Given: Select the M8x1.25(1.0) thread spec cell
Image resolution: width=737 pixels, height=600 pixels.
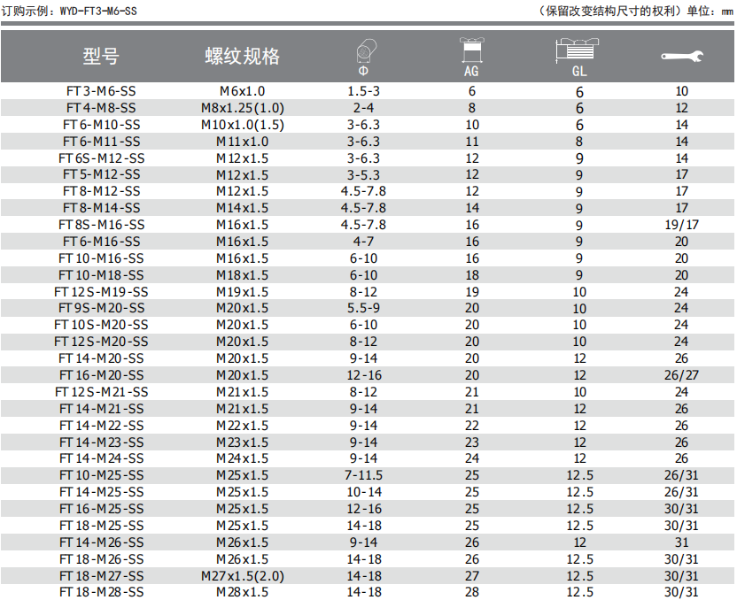Looking at the screenshot, I should pyautogui.click(x=242, y=108).
